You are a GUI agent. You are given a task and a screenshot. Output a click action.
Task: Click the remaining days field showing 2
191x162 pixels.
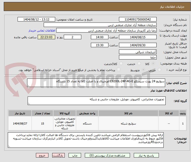tap(73, 37)
